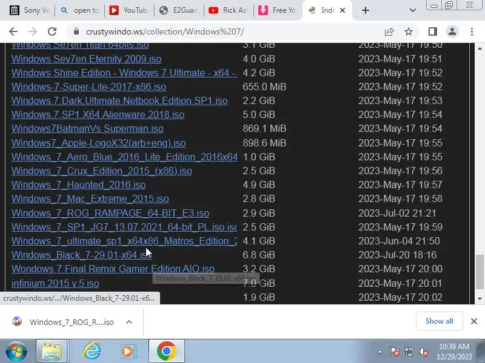Open the browser side panel
This screenshot has width=485, height=363.
pos(433,31)
